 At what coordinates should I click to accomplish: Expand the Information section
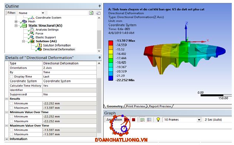pos(7,139)
